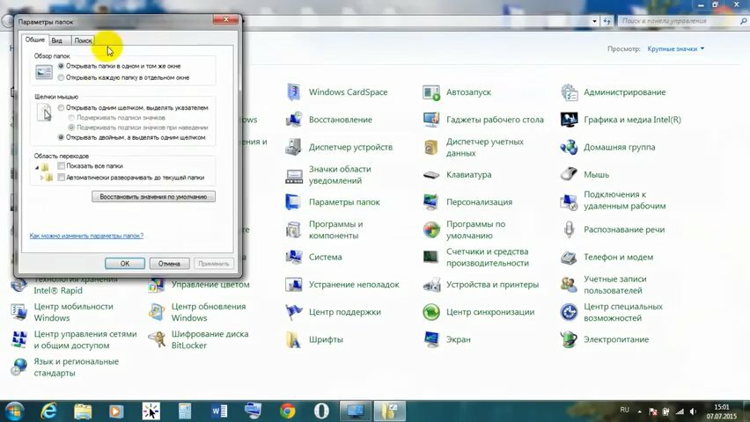This screenshot has height=422, width=750.
Task: Select Открывать каждую папку в отдельном окне
Action: [x=62, y=77]
